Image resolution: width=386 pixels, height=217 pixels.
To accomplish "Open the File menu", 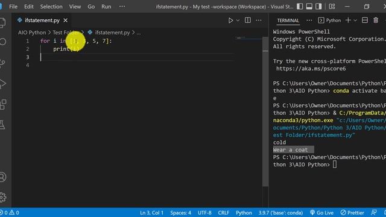I will [x=13, y=7].
